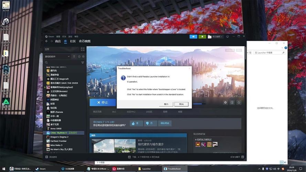Open news article 现代建筑与城市漫步
Viewport: 306px width, 172px height.
[151, 144]
